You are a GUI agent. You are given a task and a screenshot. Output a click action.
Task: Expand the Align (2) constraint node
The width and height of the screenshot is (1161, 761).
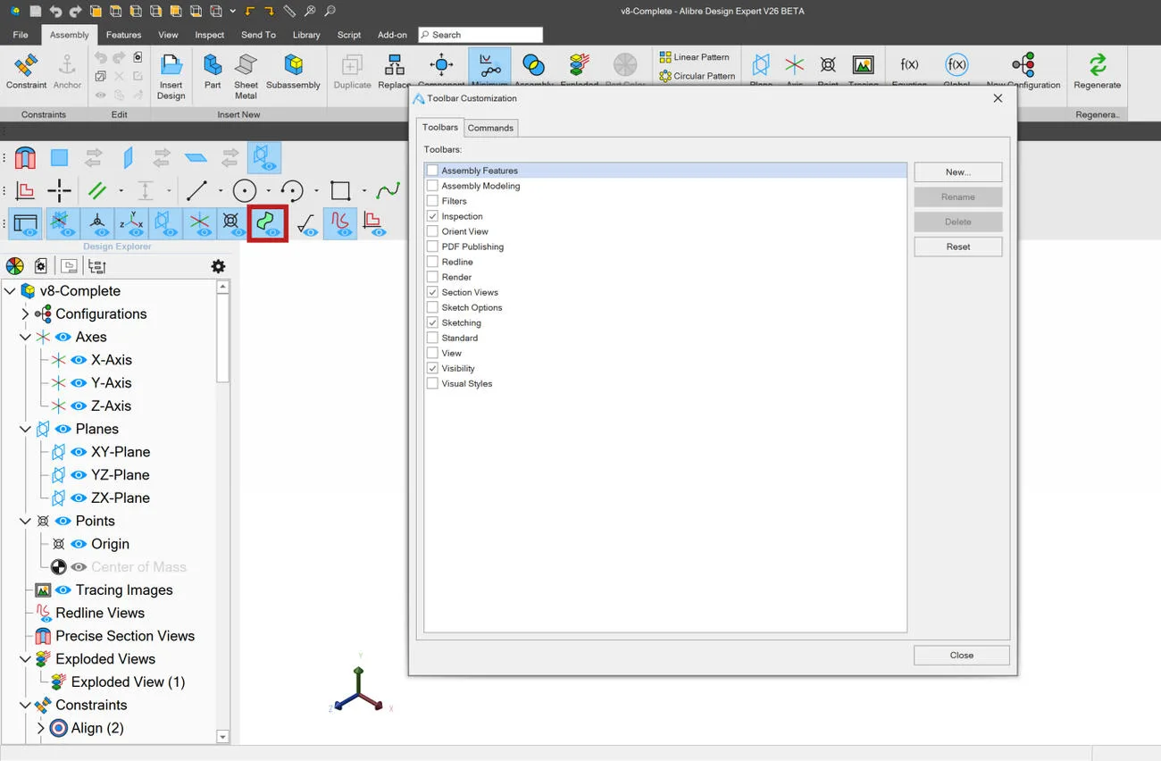click(x=40, y=729)
